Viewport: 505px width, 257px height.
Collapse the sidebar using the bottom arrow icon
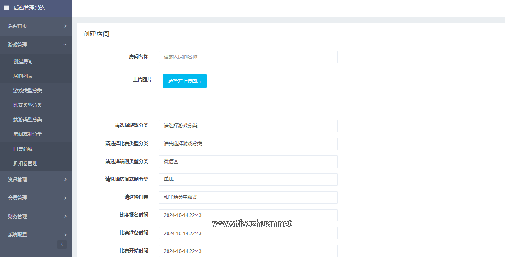tap(62, 244)
